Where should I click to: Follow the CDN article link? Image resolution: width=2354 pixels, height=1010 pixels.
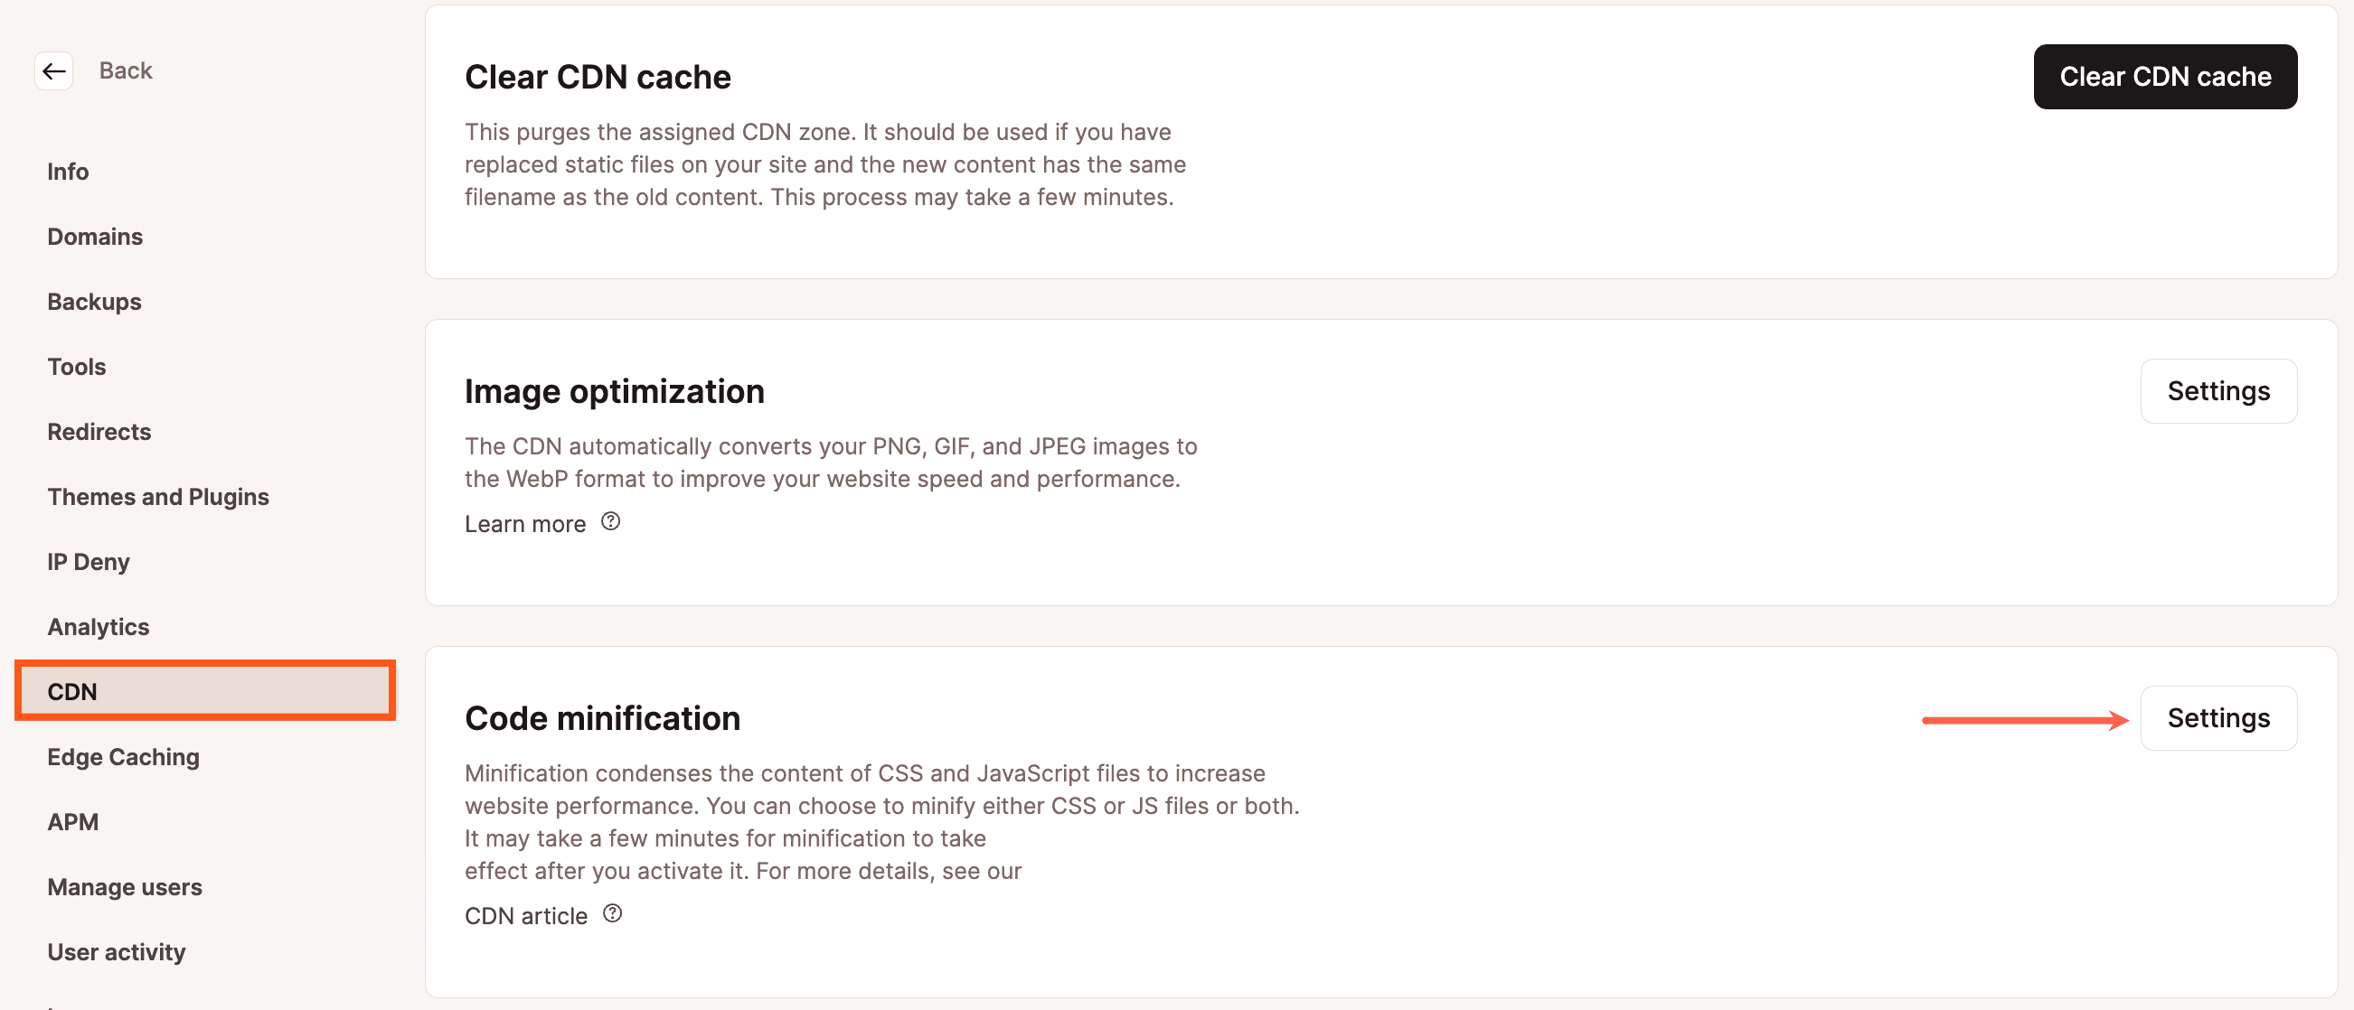coord(525,916)
